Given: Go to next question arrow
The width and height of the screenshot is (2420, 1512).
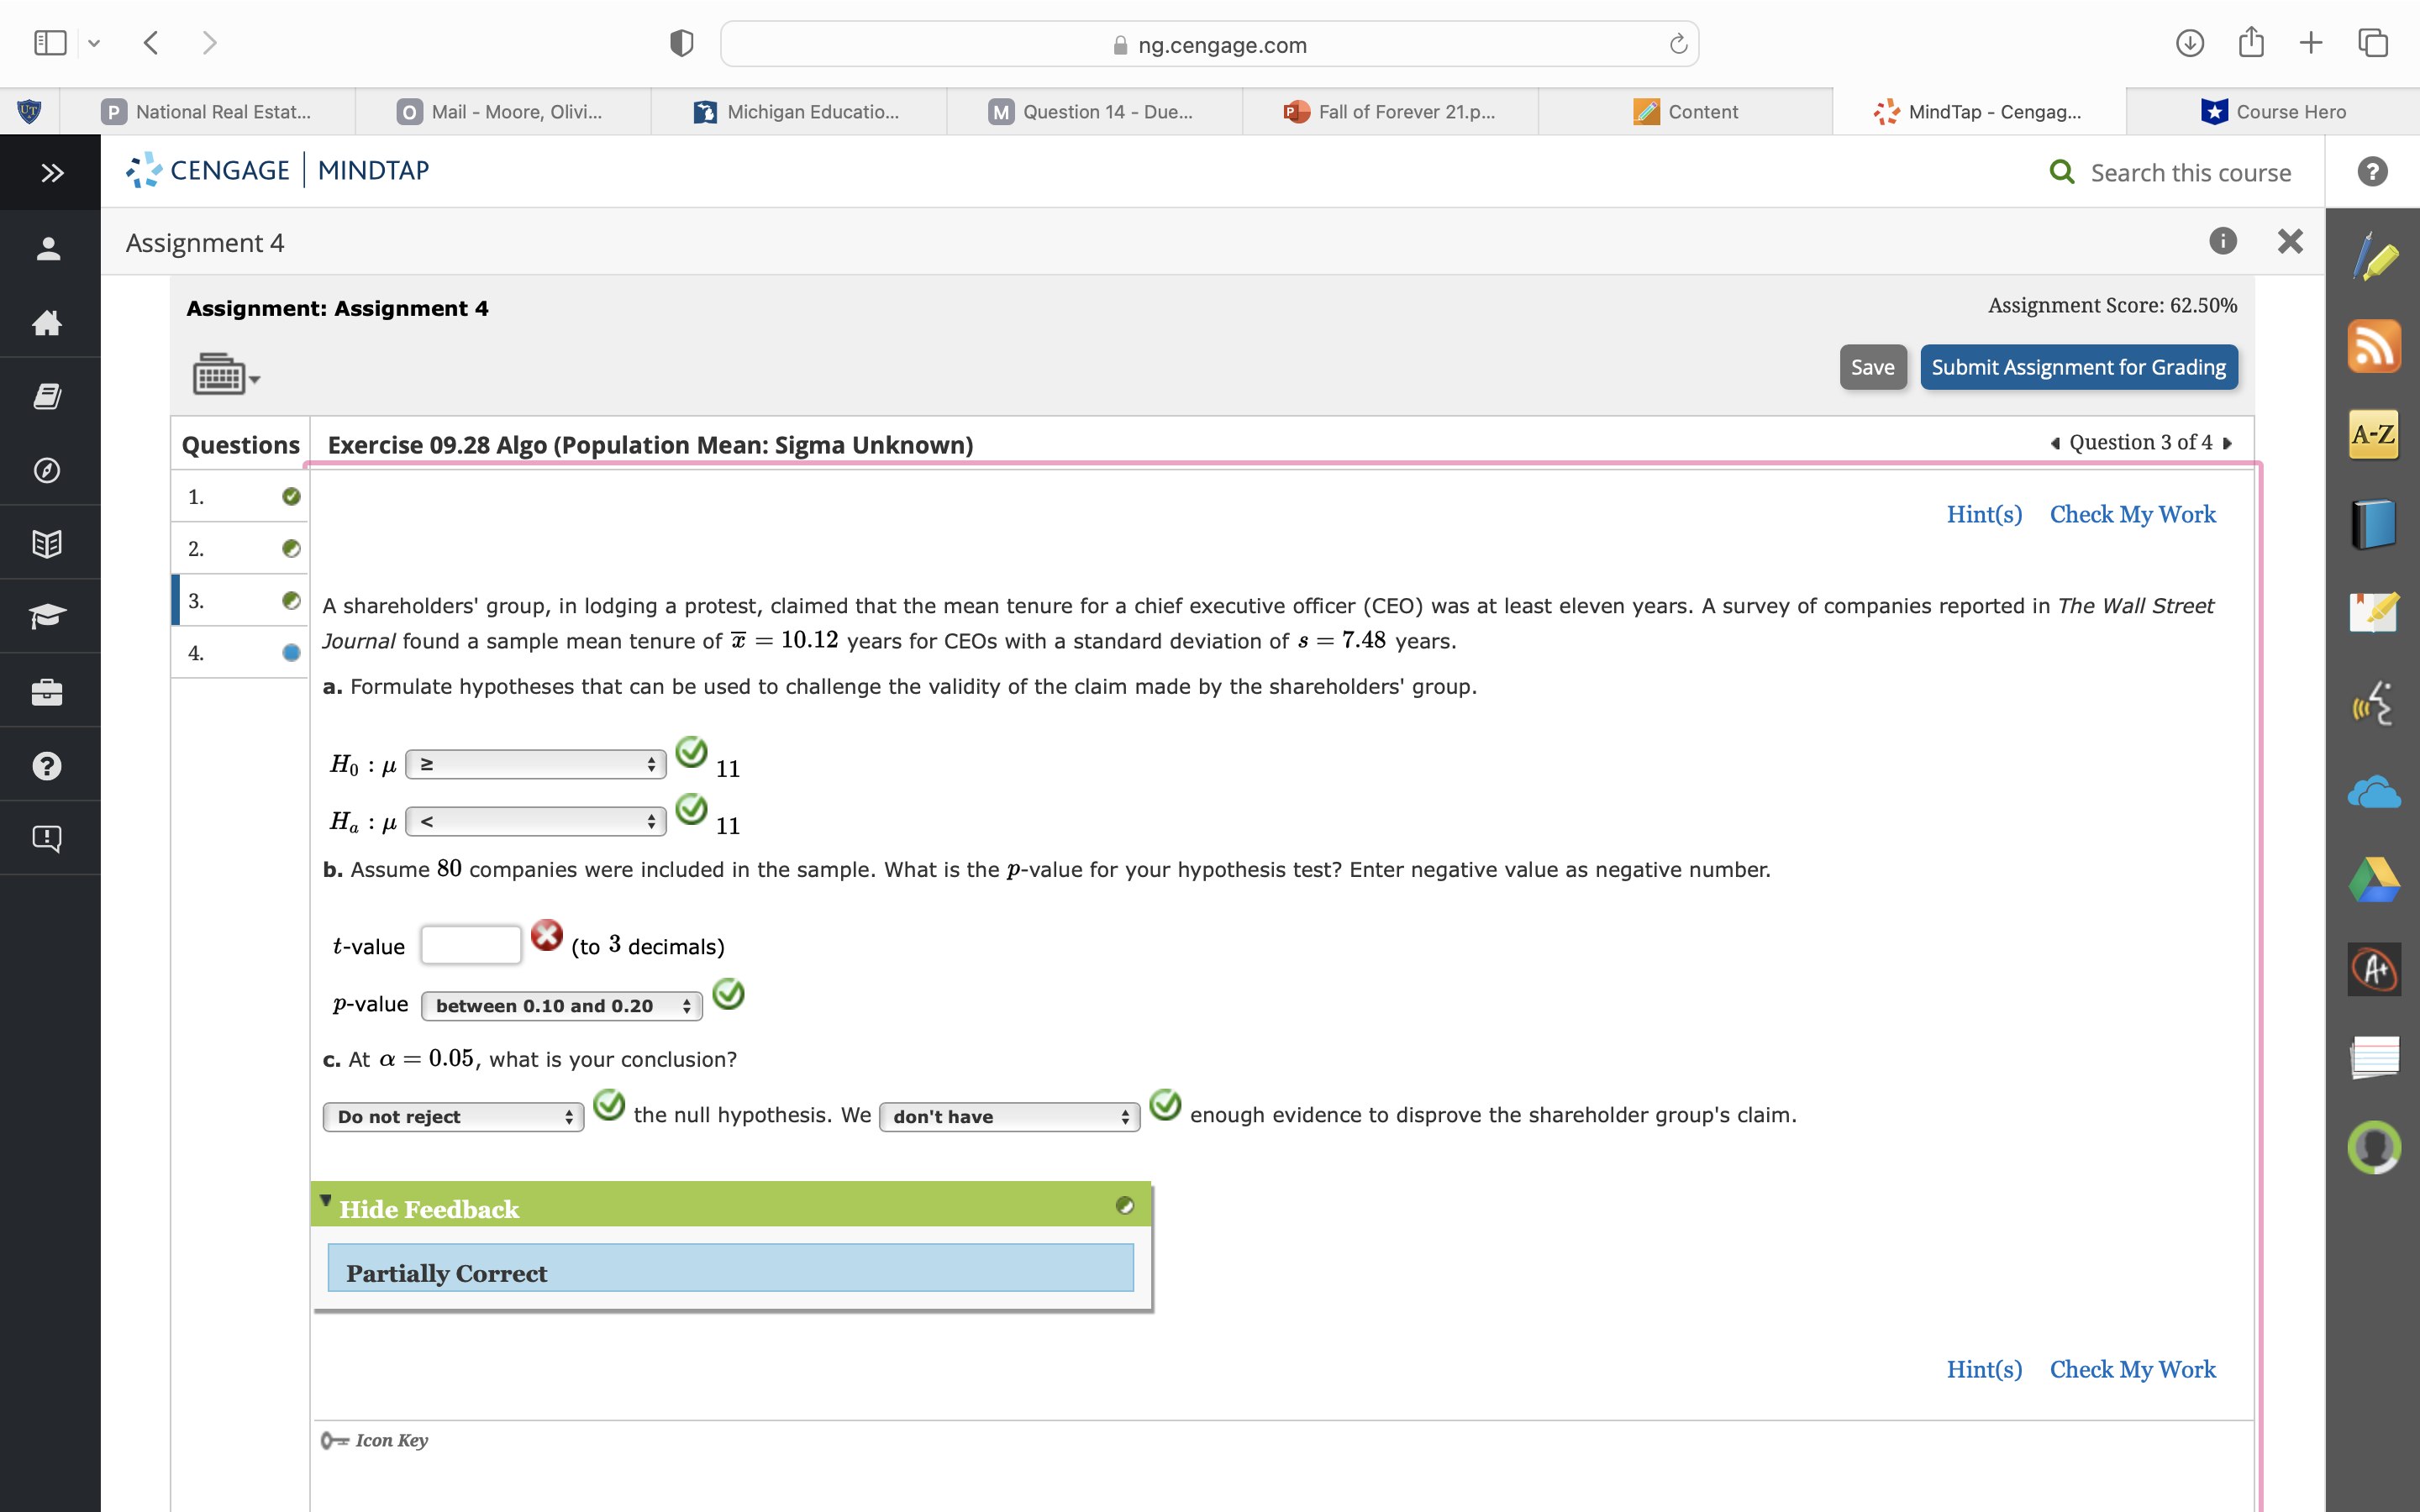Looking at the screenshot, I should pos(2228,443).
